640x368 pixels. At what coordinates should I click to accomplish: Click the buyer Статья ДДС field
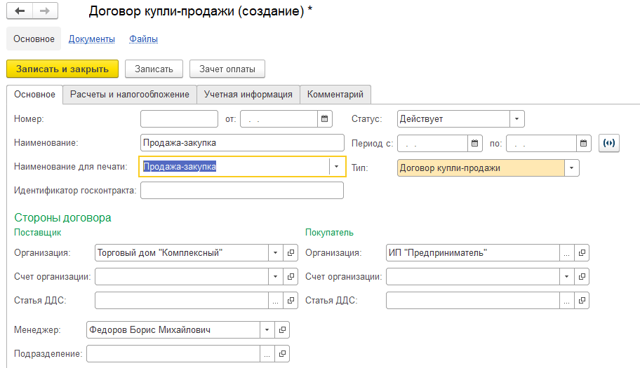(473, 301)
